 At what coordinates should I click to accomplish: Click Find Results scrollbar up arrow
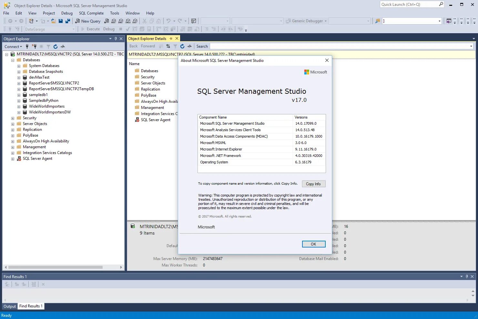tap(473, 291)
